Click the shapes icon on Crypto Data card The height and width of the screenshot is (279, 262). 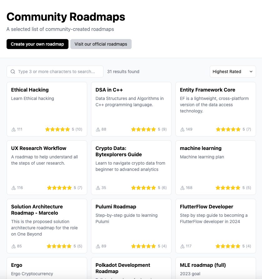click(98, 188)
